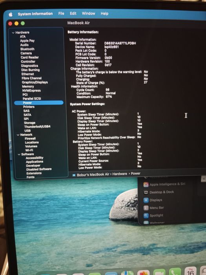Open the Apple menu

pyautogui.click(x=11, y=15)
